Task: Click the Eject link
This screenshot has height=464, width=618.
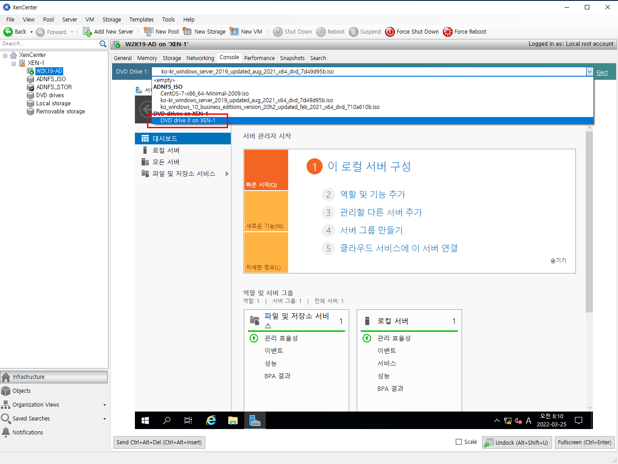Action: tap(602, 72)
